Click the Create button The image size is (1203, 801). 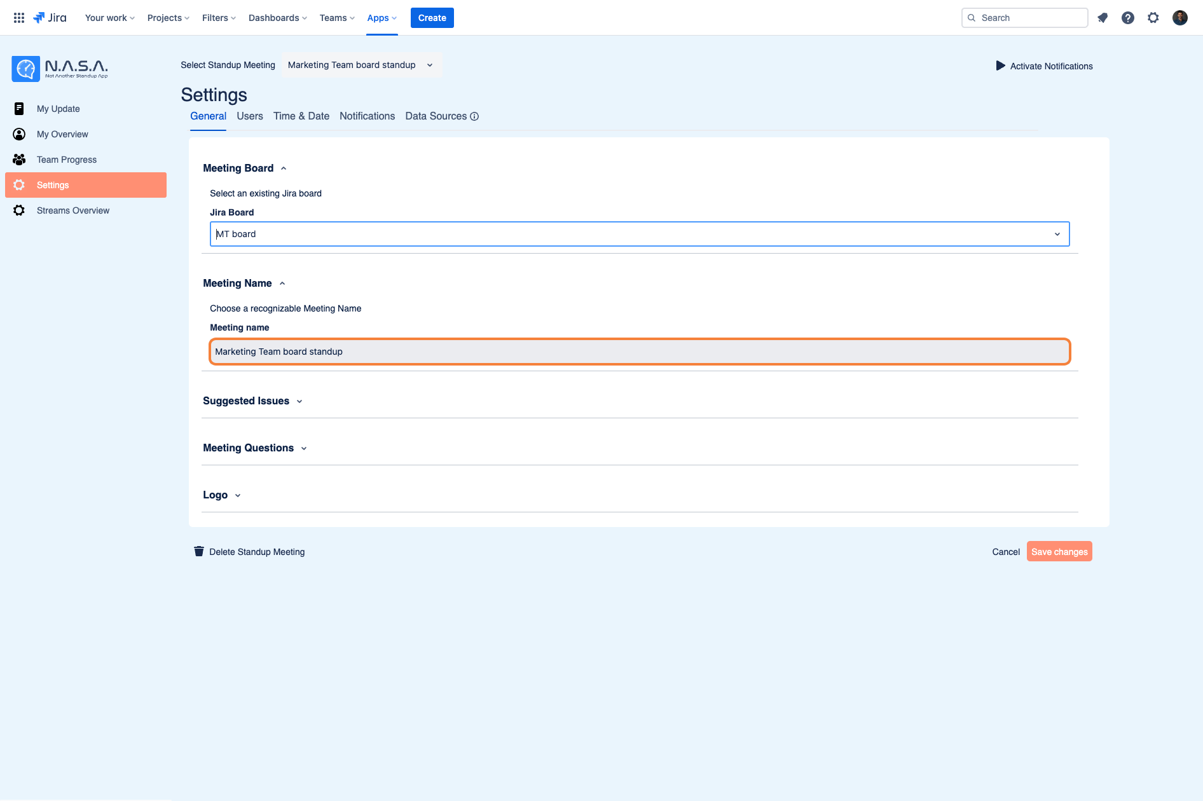coord(432,18)
